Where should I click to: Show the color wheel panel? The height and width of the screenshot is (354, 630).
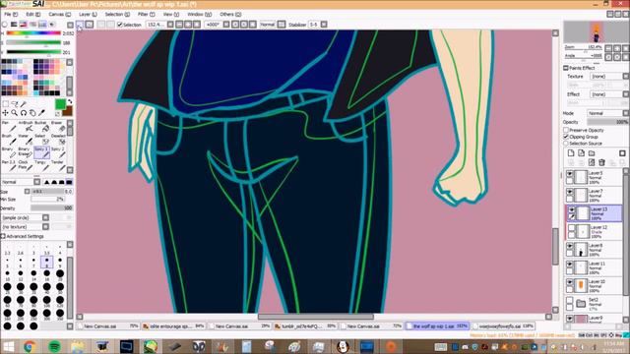(x=4, y=25)
